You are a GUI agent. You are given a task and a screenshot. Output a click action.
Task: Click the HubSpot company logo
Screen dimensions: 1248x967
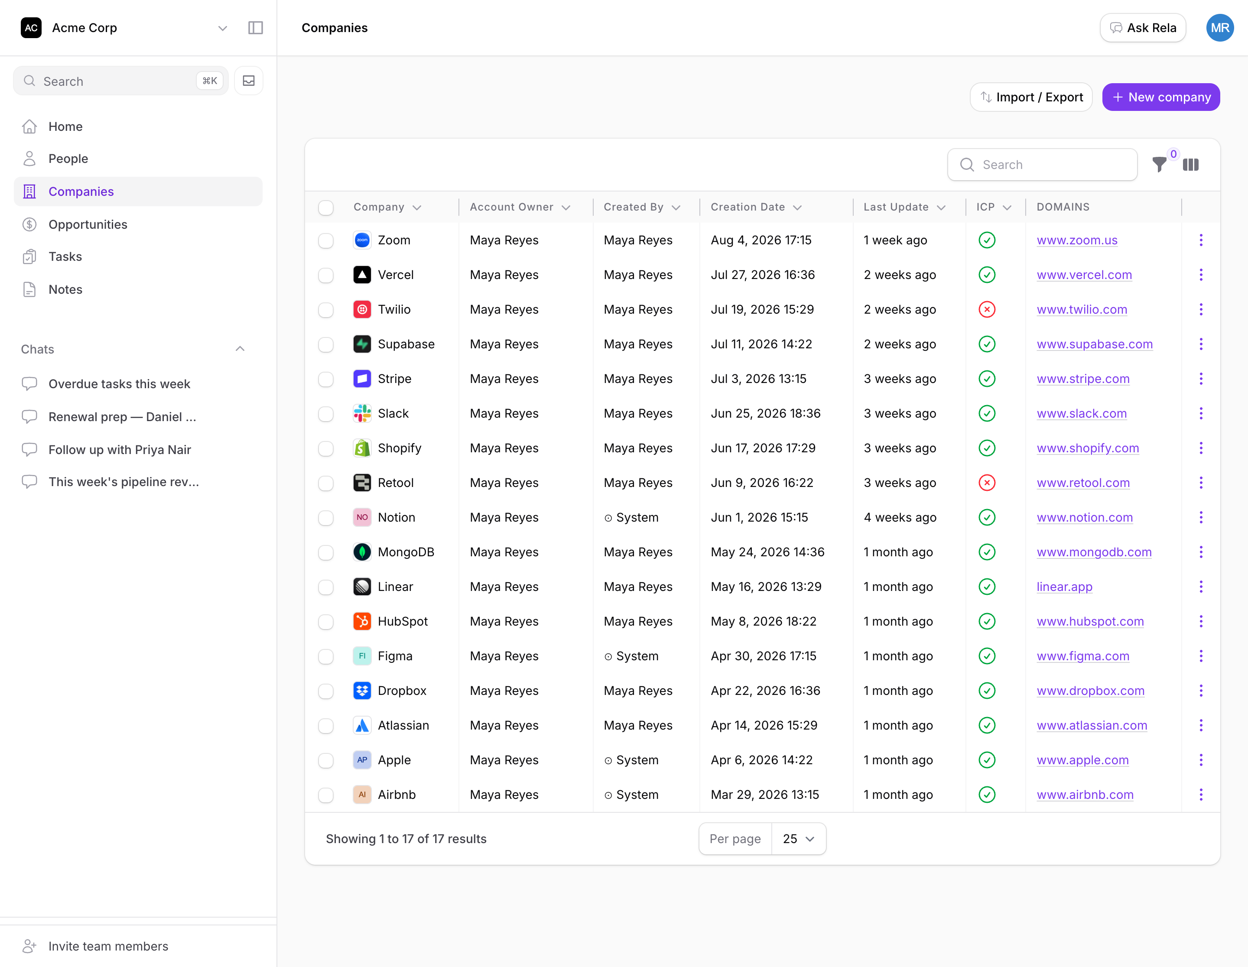pyautogui.click(x=362, y=621)
